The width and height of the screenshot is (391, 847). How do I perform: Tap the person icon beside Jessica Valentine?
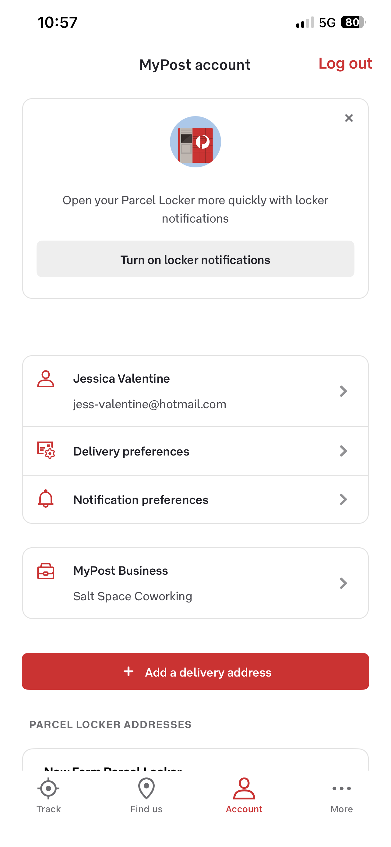pyautogui.click(x=46, y=379)
